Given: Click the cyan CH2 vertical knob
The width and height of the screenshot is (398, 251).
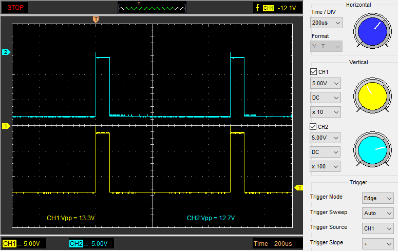Looking at the screenshot, I should pyautogui.click(x=372, y=150).
